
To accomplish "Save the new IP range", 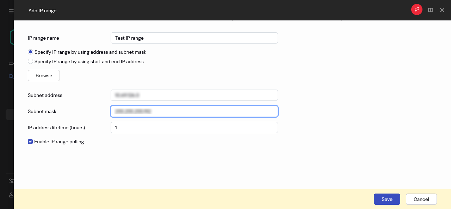I will (x=387, y=199).
